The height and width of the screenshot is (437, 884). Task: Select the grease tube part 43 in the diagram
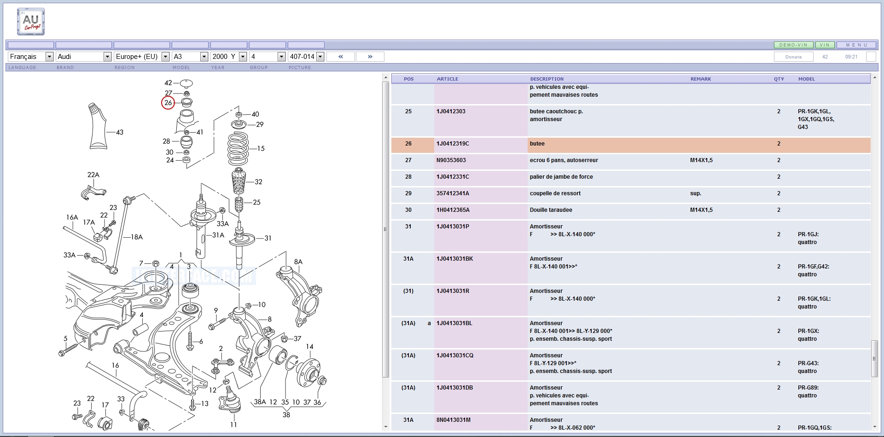98,127
